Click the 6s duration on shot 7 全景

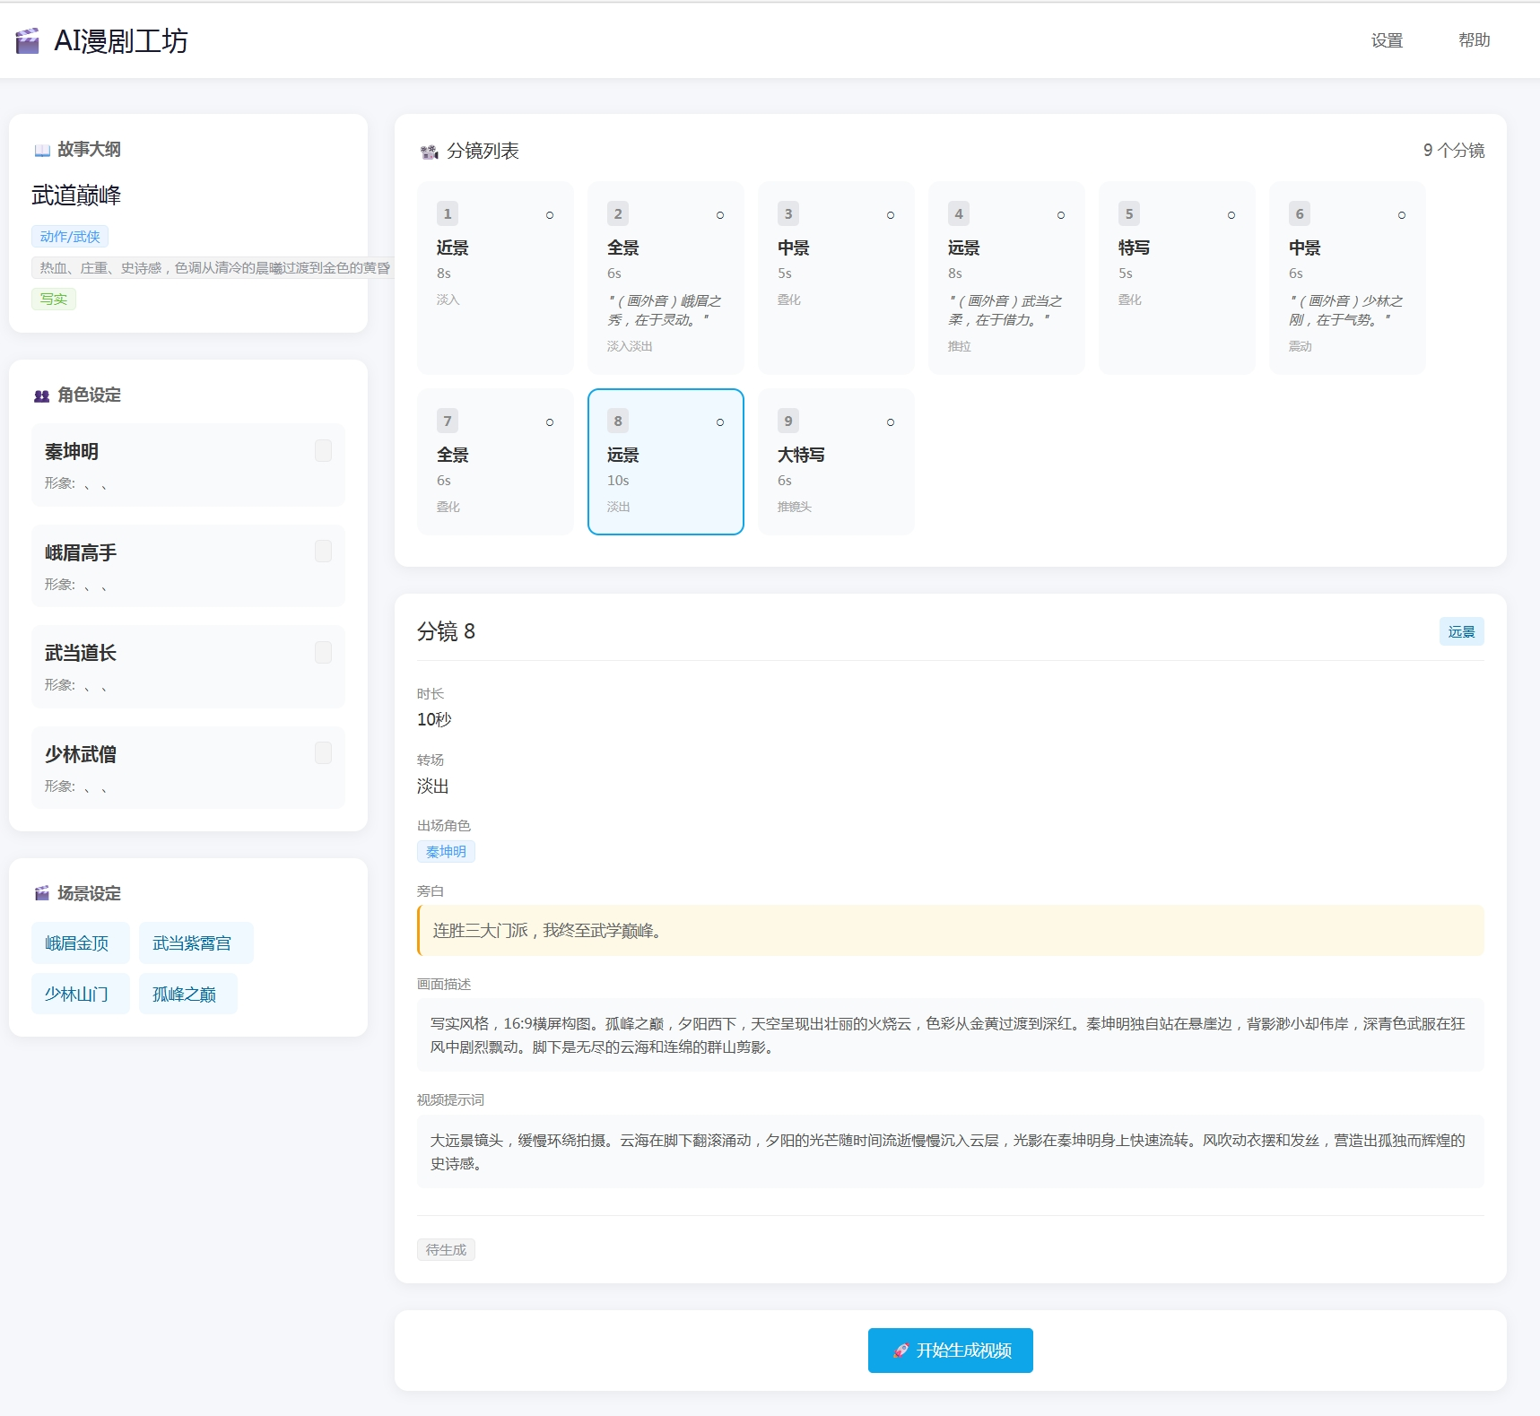tap(444, 481)
